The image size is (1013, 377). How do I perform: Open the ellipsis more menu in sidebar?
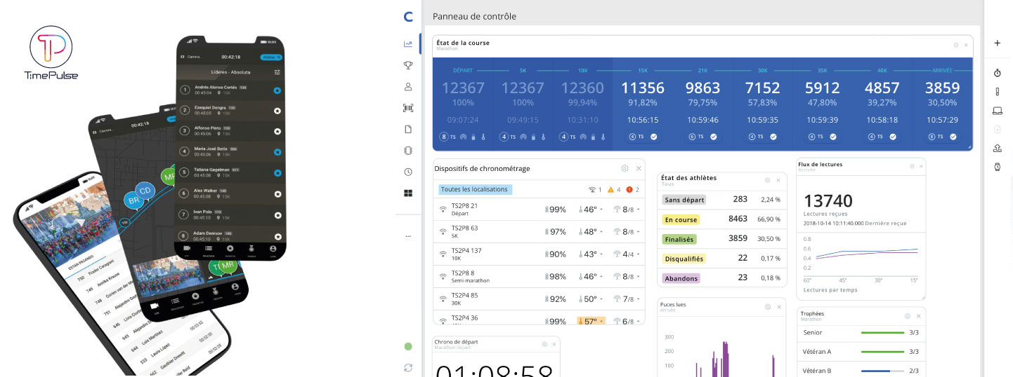[x=408, y=236]
